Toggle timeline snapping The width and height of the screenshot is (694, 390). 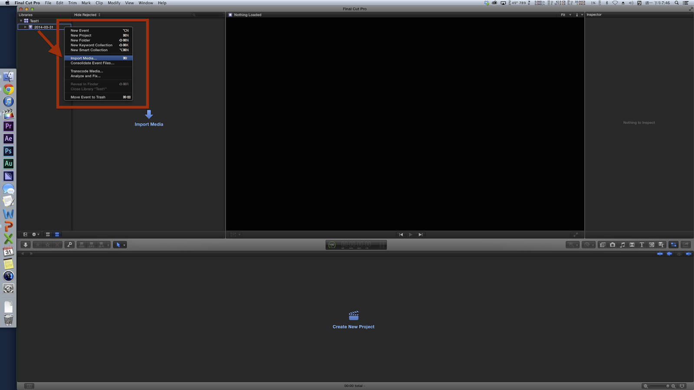[688, 254]
